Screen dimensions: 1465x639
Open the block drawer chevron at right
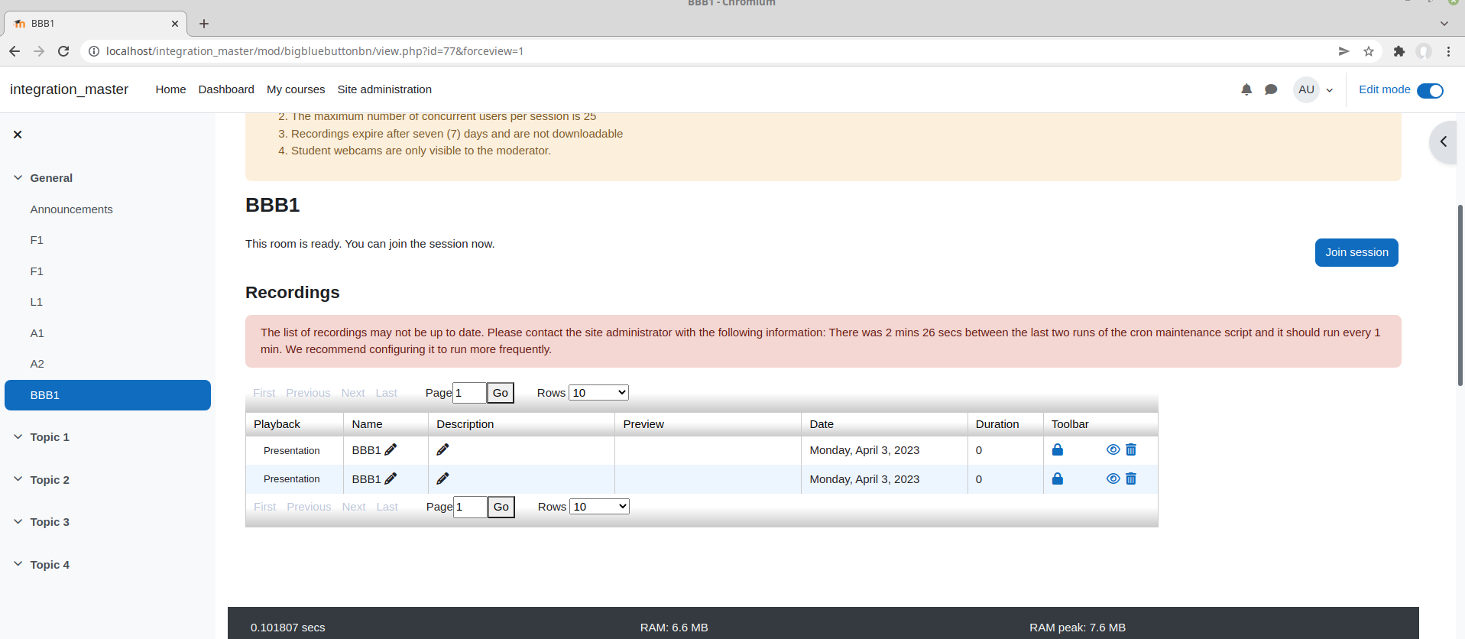1444,141
